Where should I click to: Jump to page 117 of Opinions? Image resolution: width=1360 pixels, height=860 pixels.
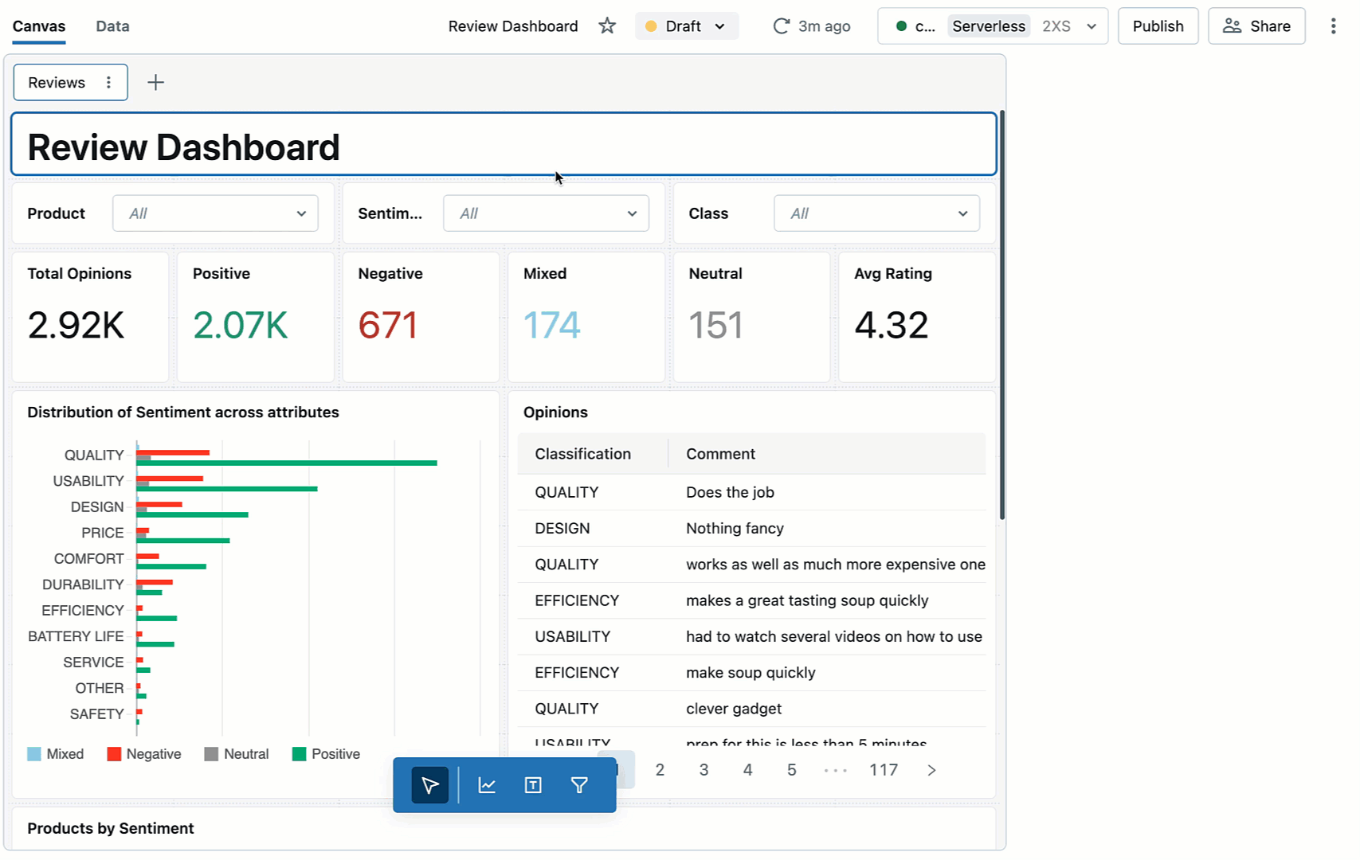tap(884, 770)
